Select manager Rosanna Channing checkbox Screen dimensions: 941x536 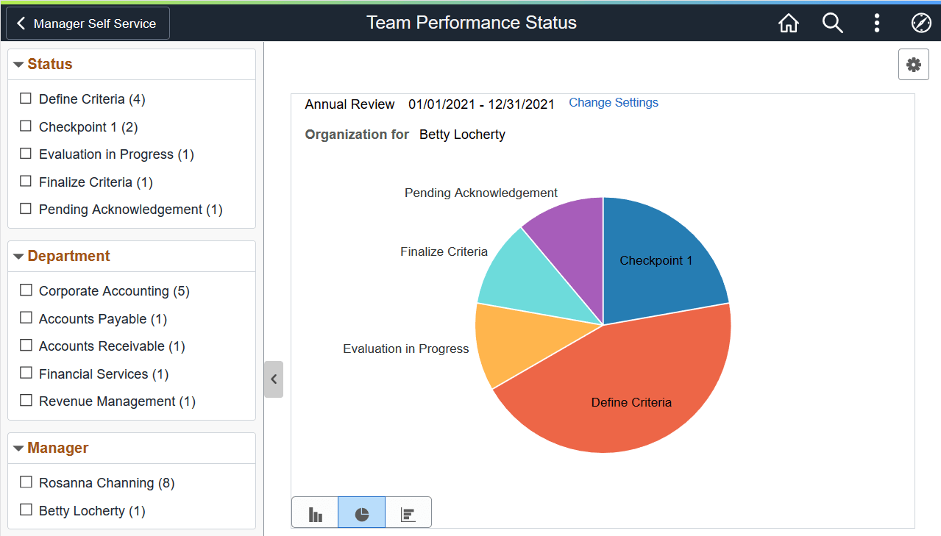pos(26,482)
